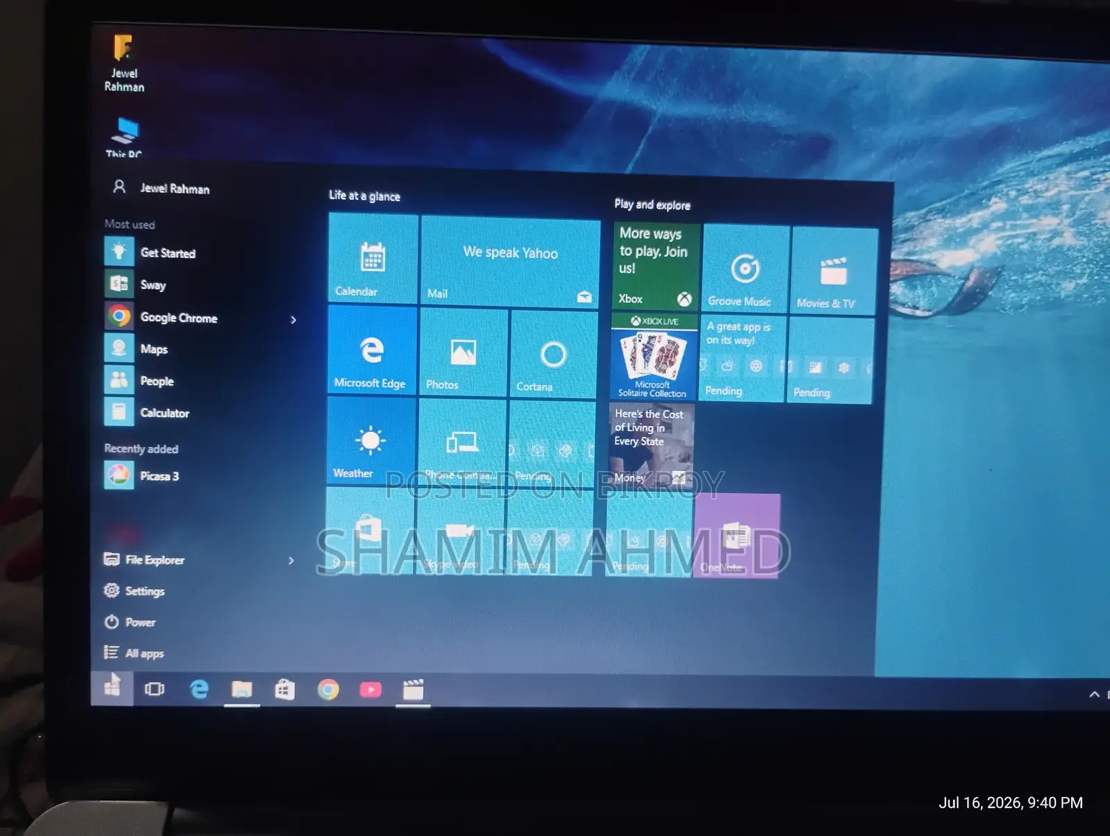
Task: Click the 'Play and explore' group header
Action: click(x=652, y=205)
